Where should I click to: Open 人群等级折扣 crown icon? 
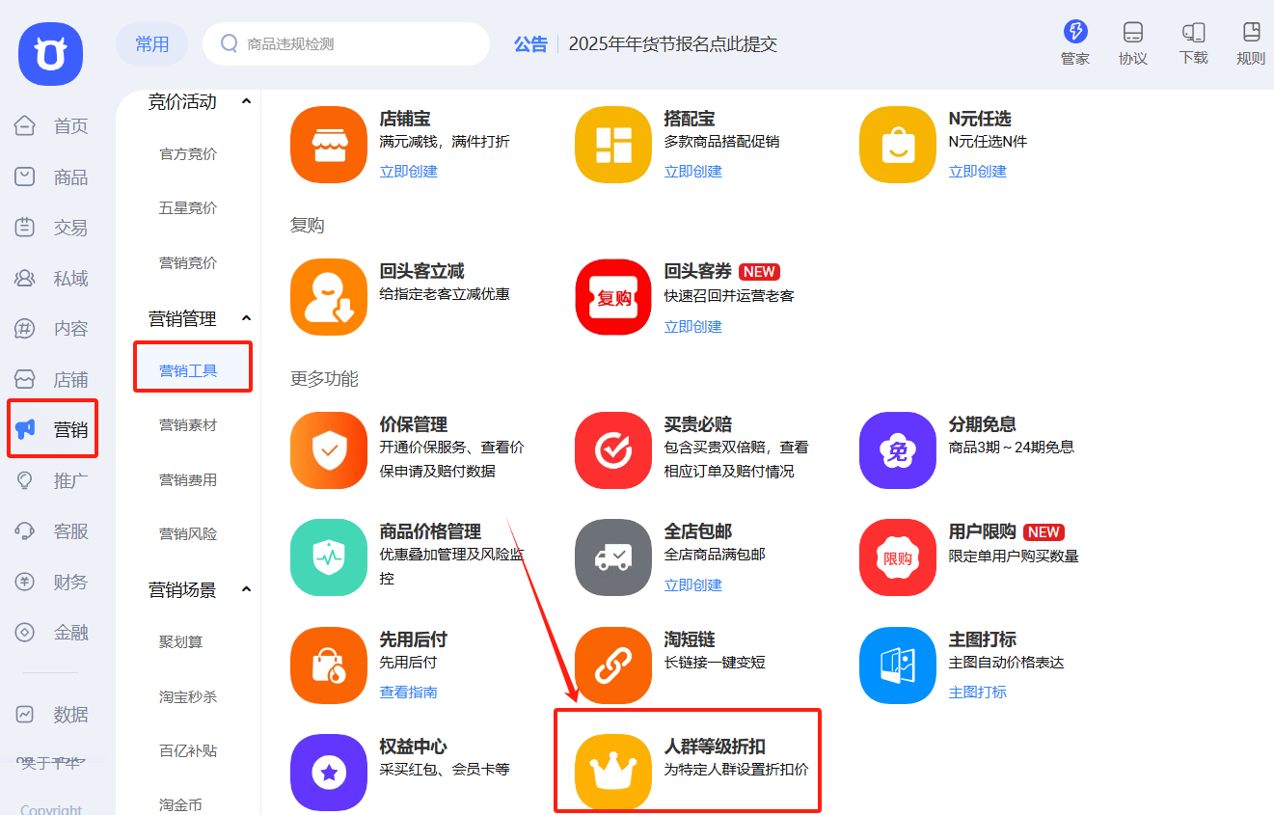[x=613, y=773]
